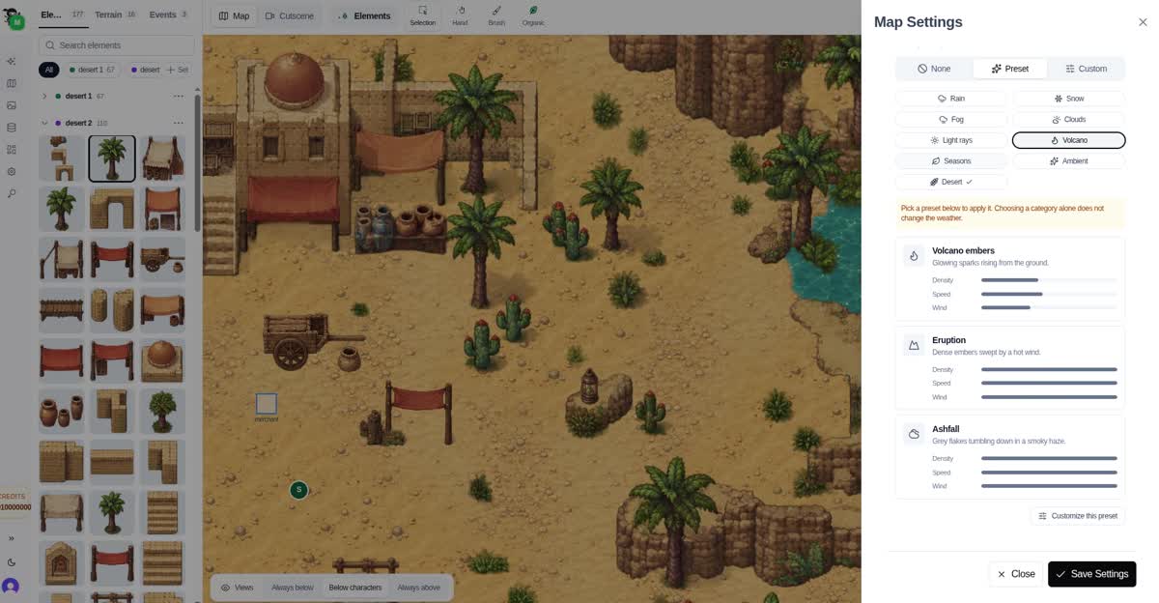Click the sparkle icon in left sidebar
The image size is (1159, 603).
(12, 61)
